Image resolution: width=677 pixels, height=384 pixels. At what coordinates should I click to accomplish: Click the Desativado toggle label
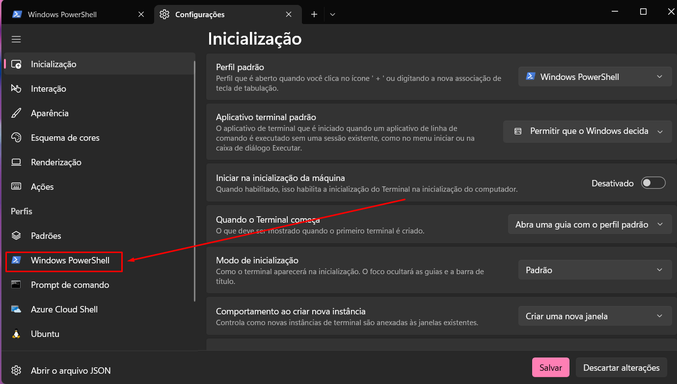point(613,183)
